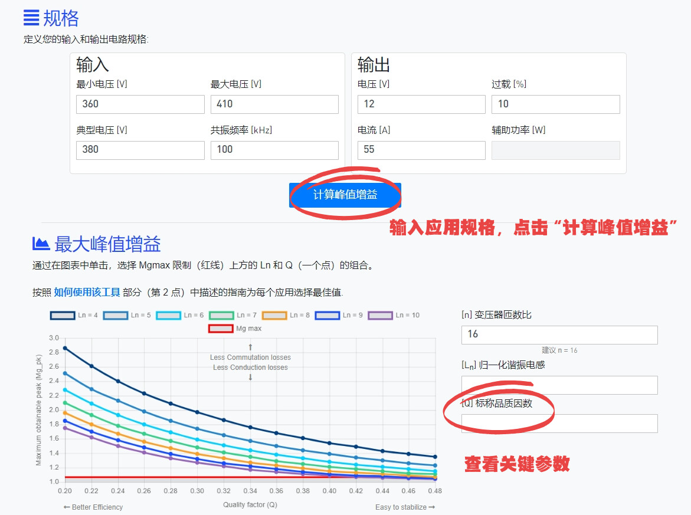Toggle the Ln = 6 legend swatch

pos(169,316)
